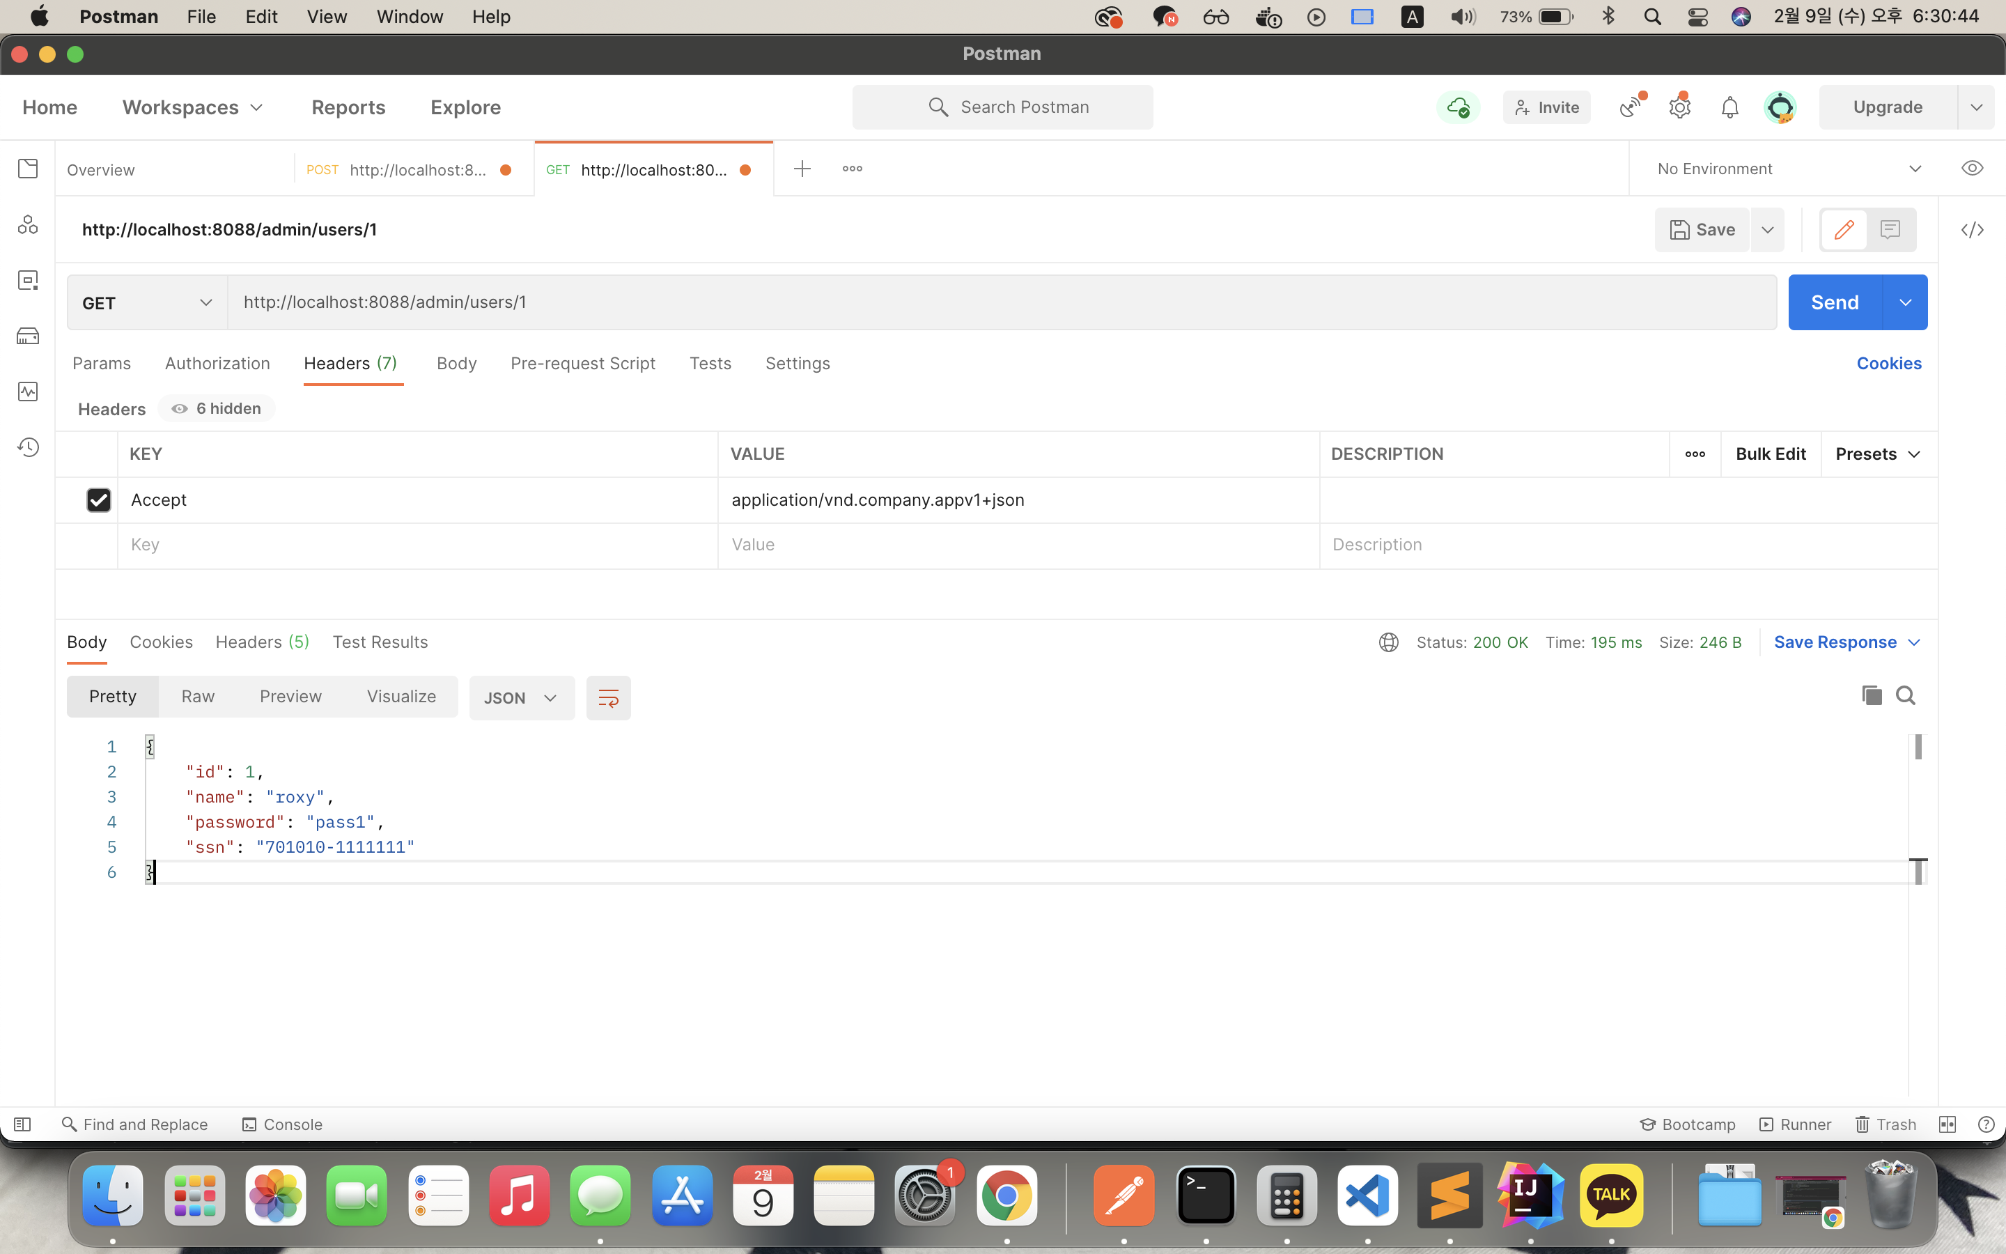Open the APIs sidebar icon
The image size is (2006, 1254).
(28, 225)
